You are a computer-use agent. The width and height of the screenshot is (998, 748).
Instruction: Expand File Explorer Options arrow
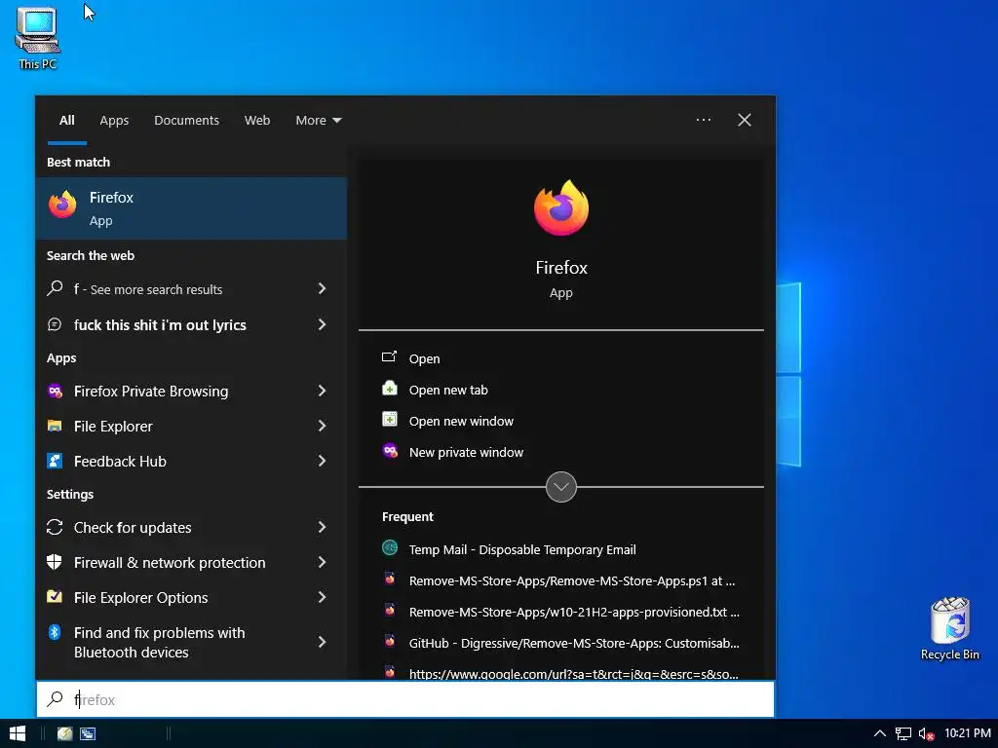[322, 597]
